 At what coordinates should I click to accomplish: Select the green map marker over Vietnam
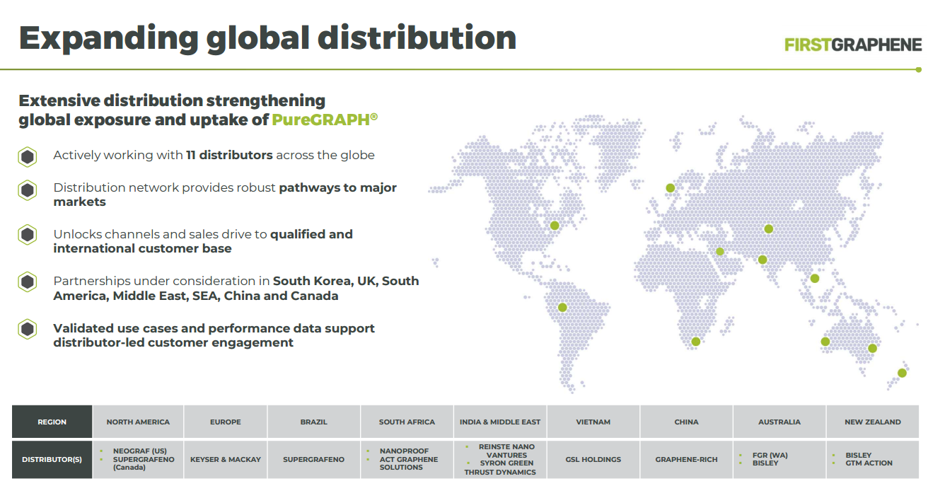pyautogui.click(x=815, y=278)
